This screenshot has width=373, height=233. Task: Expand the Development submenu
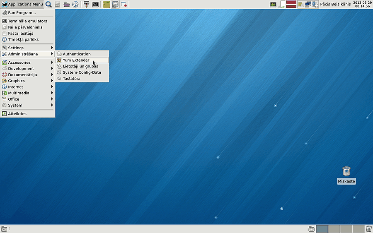click(28, 68)
